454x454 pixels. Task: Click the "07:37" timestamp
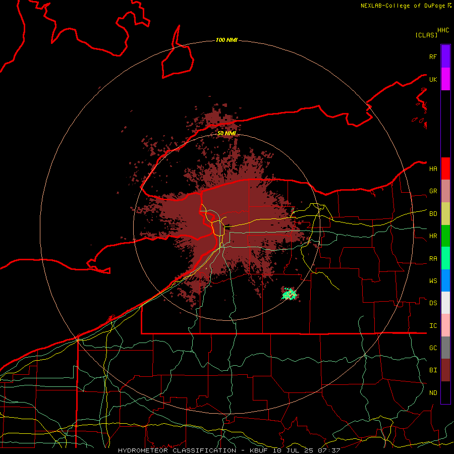pos(329,450)
